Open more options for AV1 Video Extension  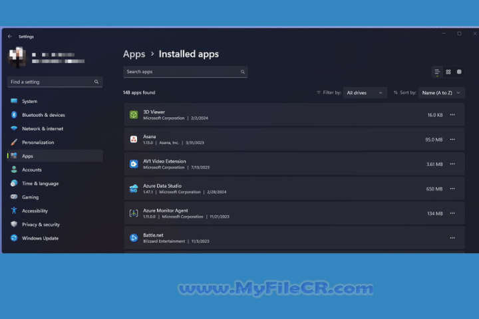coord(452,164)
